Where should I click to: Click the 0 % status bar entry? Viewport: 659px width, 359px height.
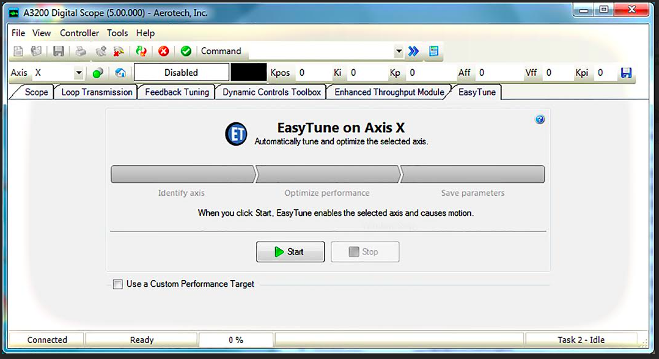236,339
